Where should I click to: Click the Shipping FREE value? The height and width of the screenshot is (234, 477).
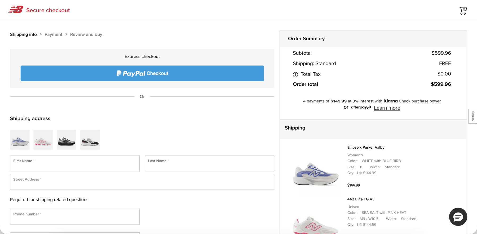445,63
